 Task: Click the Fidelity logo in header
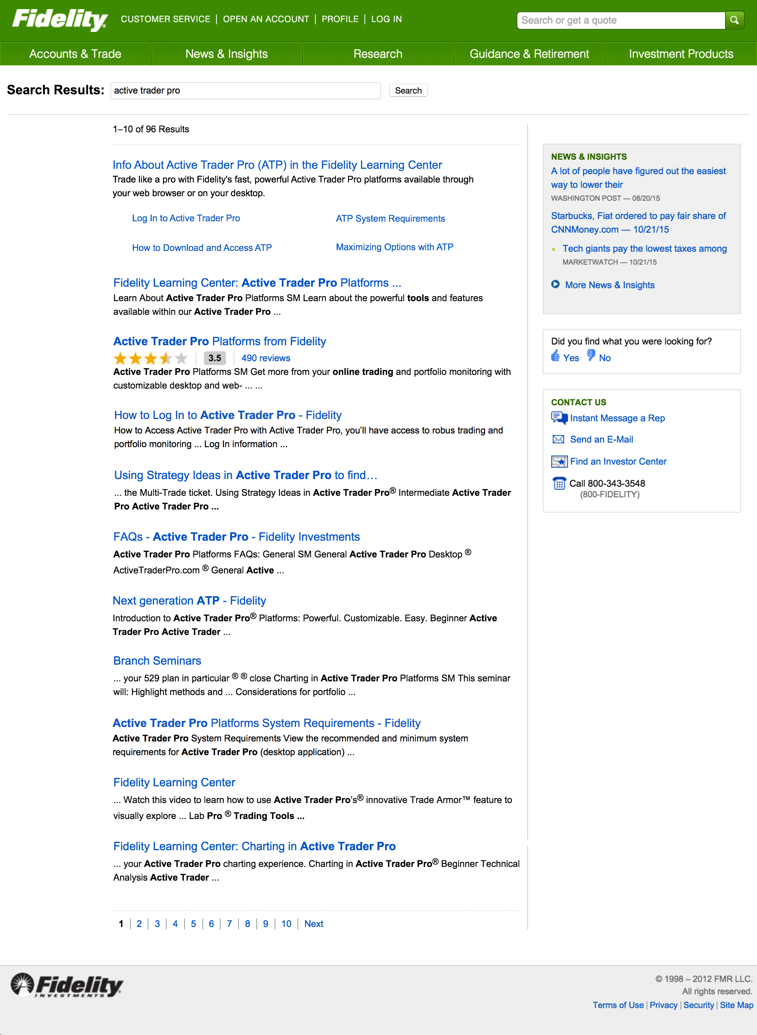60,20
